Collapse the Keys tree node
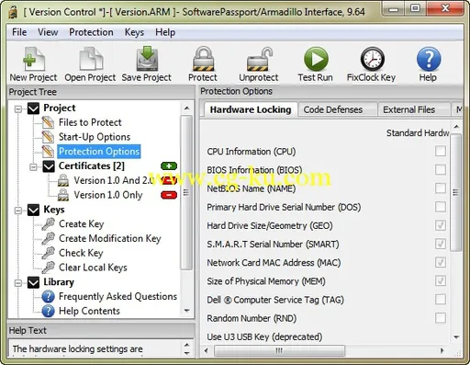 [18, 210]
